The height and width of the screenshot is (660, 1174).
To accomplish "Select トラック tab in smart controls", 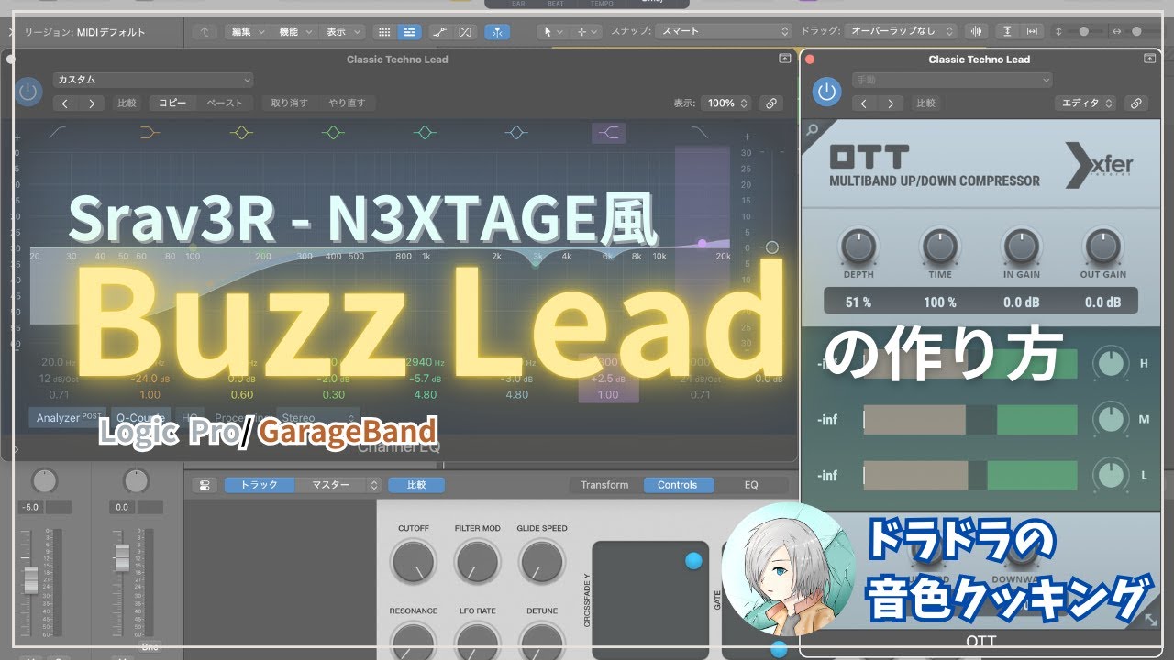I will [x=260, y=485].
